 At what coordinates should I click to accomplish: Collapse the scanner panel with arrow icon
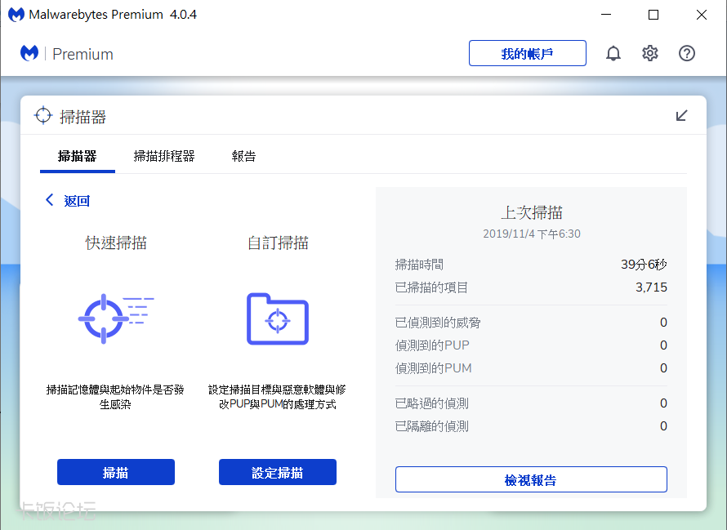682,116
